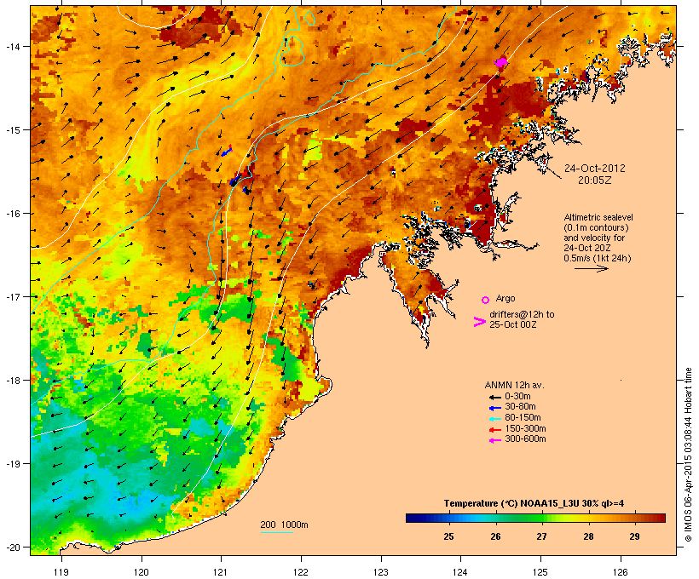699x579 pixels.
Task: Click the '80-150m' depth label
Action: (523, 418)
